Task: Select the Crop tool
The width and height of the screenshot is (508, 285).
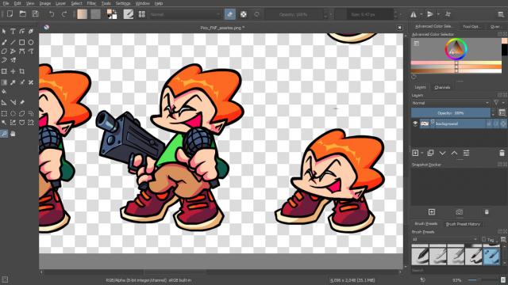Action: coord(21,71)
